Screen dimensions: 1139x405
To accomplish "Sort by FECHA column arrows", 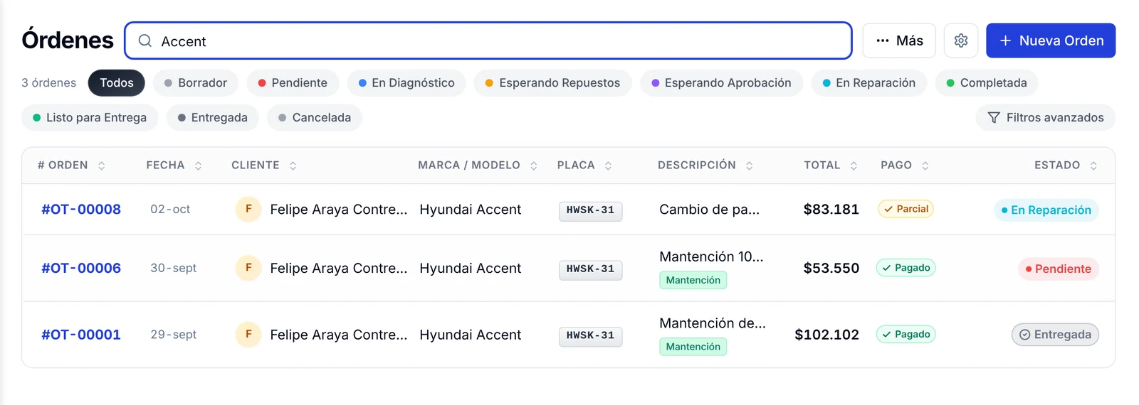I will tap(198, 166).
